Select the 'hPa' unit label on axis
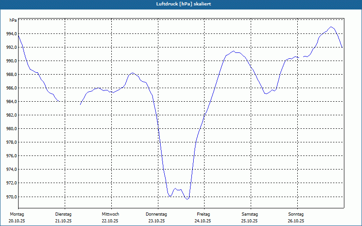The width and height of the screenshot is (362, 226). 13,20
